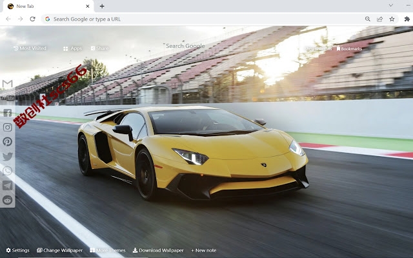Click the Google logo in the address bar
The image size is (413, 258).
47,19
